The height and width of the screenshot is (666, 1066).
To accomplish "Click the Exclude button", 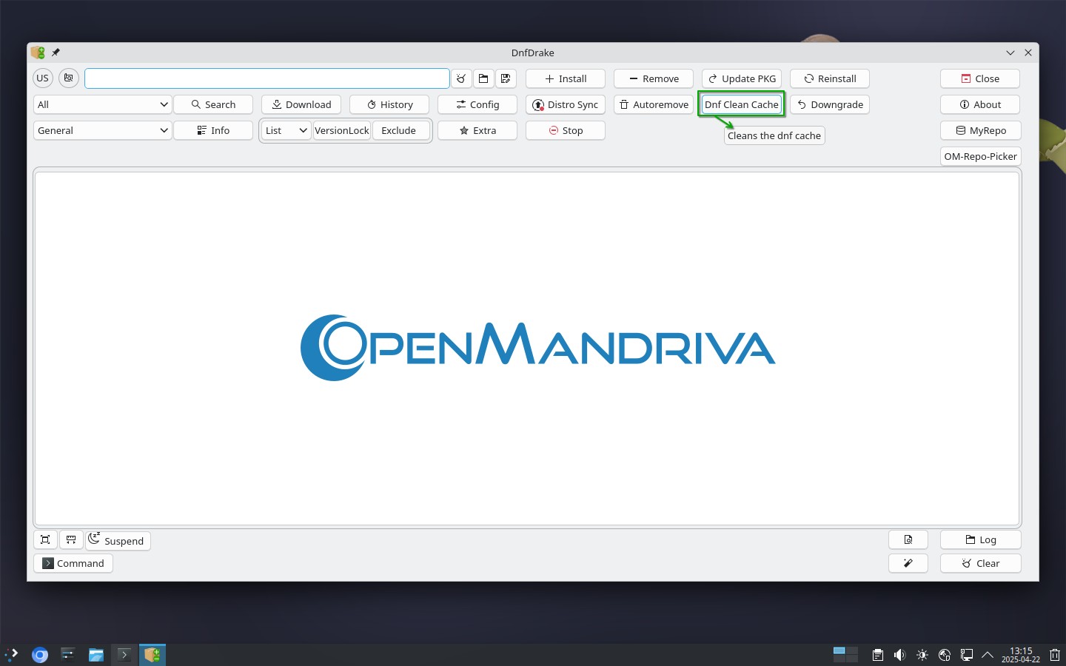I will [399, 130].
